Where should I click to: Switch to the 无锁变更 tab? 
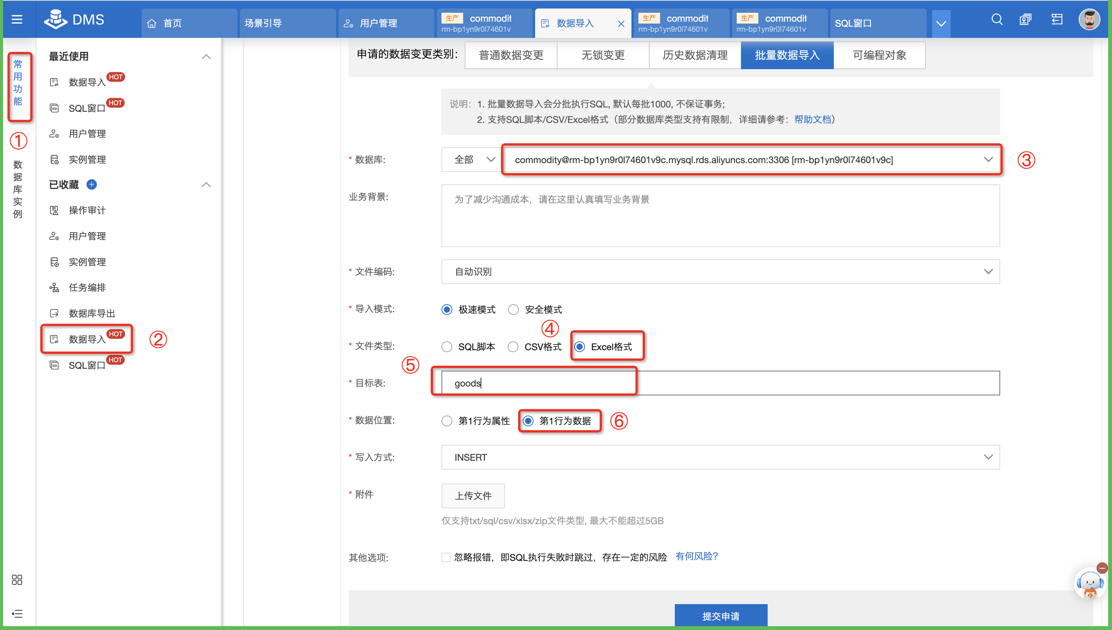(603, 55)
